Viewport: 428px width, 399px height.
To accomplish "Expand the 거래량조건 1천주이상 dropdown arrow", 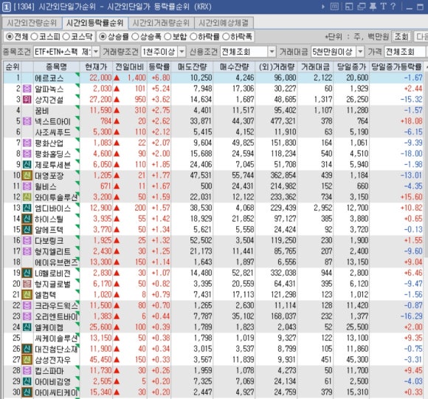I will click(x=182, y=52).
